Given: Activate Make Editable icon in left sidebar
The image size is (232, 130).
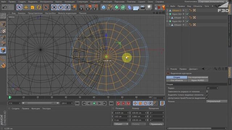Looking at the screenshot, I should tap(3, 16).
